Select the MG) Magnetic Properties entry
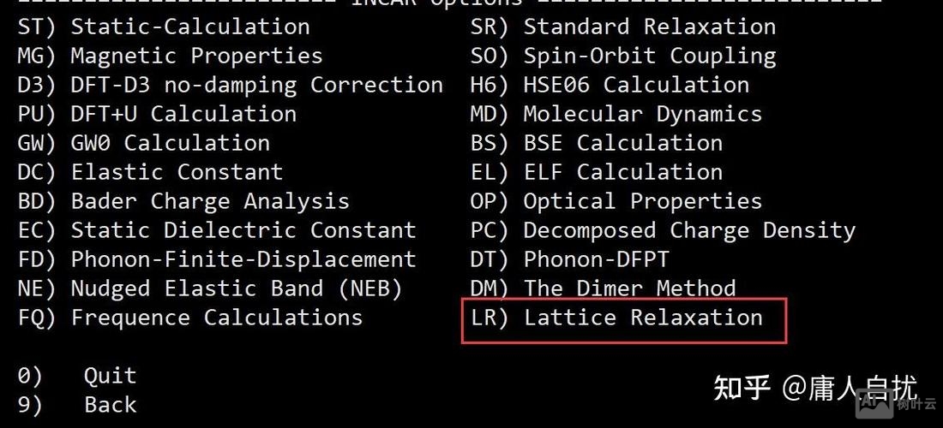943x428 pixels. pos(171,56)
